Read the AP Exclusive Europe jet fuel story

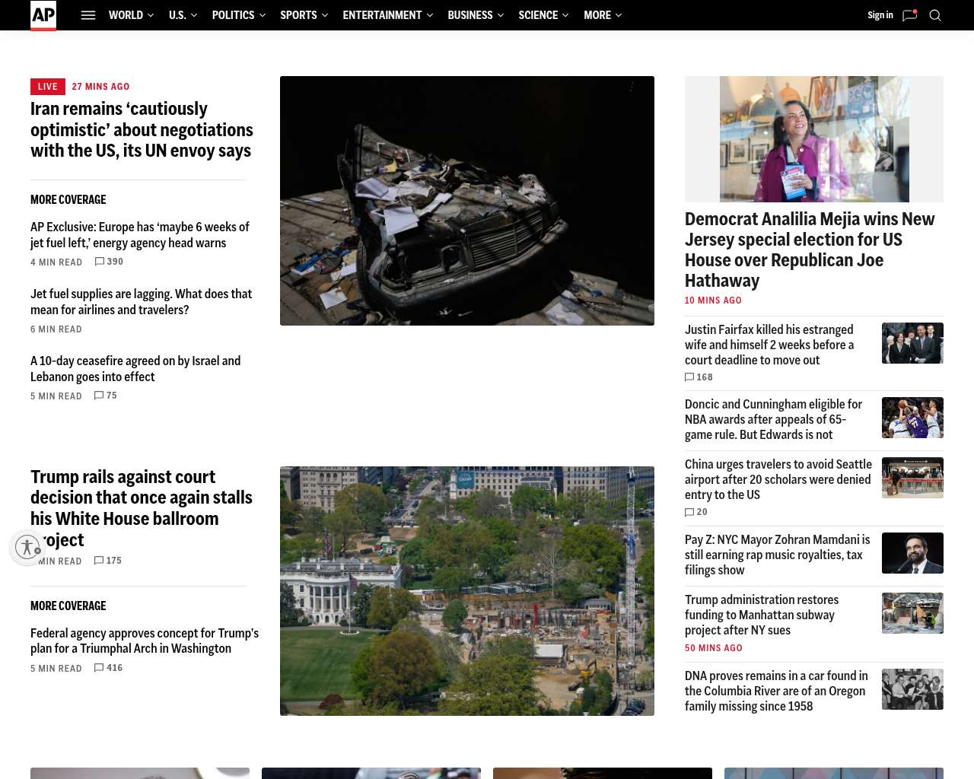pos(140,235)
